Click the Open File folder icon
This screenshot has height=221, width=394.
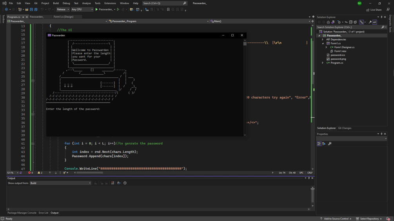(x=27, y=9)
